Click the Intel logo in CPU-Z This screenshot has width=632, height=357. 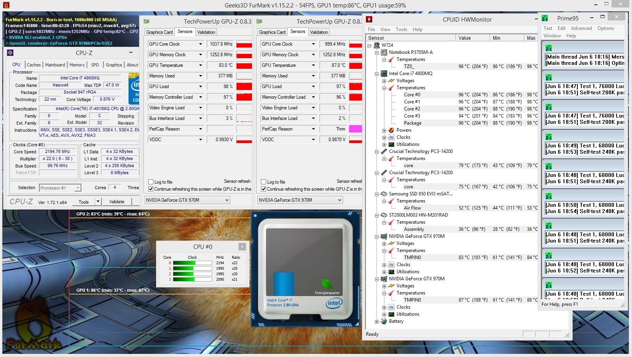click(x=134, y=89)
